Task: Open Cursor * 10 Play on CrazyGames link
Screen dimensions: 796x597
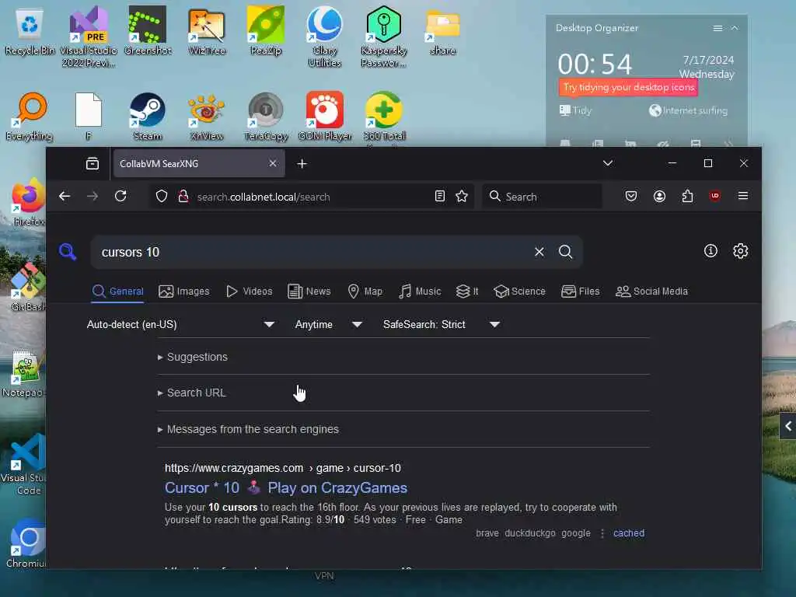Action: point(286,488)
